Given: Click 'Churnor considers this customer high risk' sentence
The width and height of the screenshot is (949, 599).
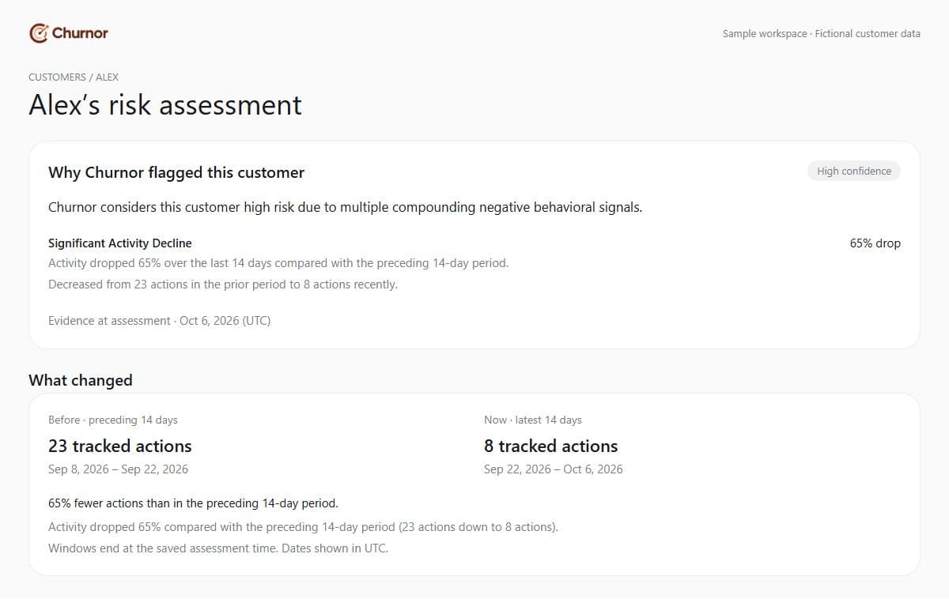Looking at the screenshot, I should (346, 207).
